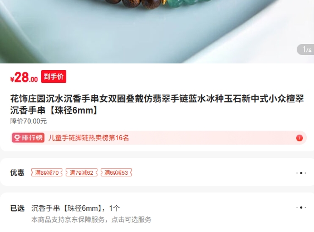Screen dimensions: 314x232
Task: Click the 优惠 section label
Action: click(17, 172)
